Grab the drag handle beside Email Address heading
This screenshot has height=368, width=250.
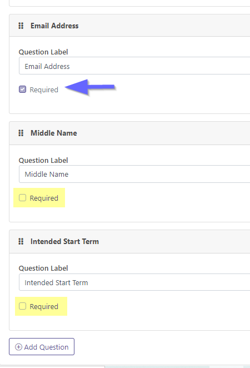click(x=21, y=26)
